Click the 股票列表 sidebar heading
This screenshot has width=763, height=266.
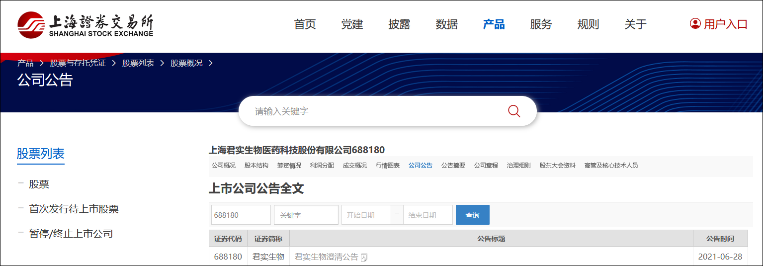click(41, 154)
